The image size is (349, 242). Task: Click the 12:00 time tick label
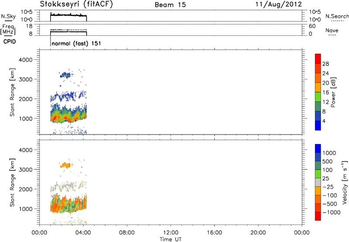(171, 233)
